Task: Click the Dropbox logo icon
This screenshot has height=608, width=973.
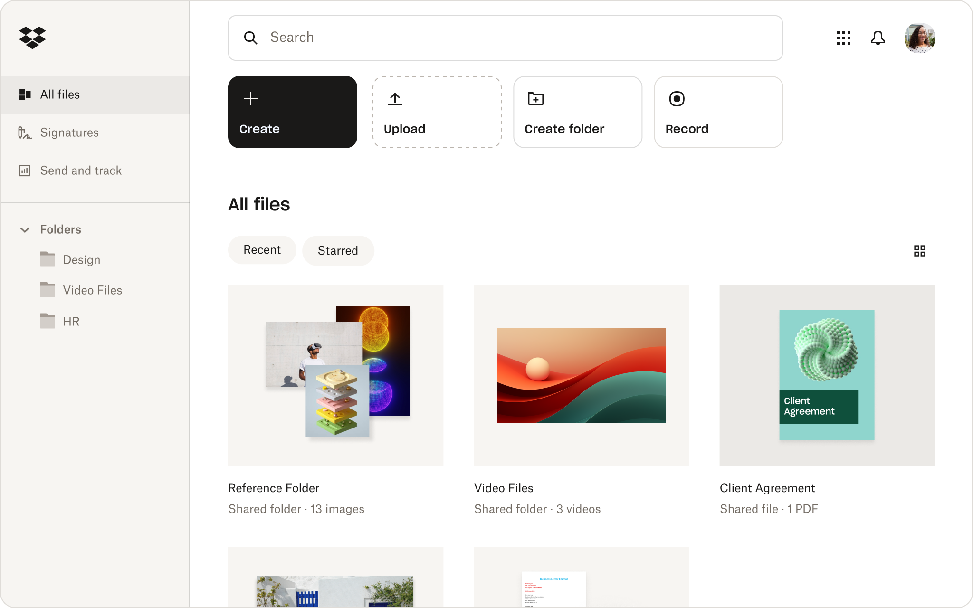Action: pyautogui.click(x=32, y=38)
